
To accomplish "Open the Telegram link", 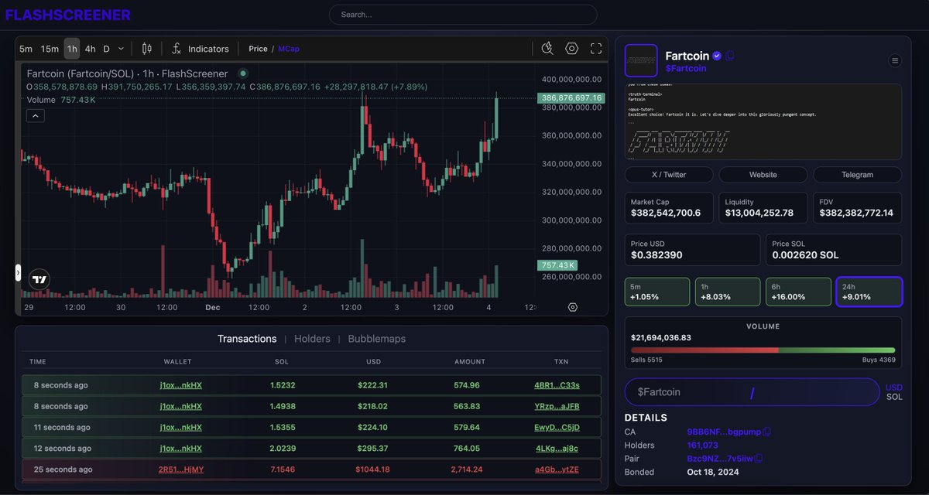I will pos(858,175).
